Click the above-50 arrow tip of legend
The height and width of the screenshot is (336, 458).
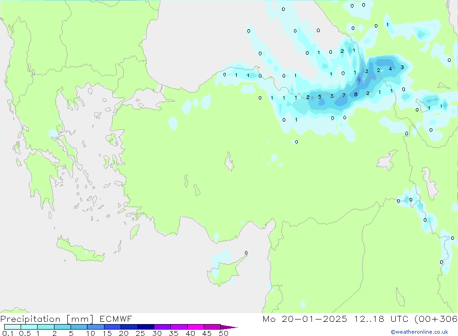coord(229,327)
